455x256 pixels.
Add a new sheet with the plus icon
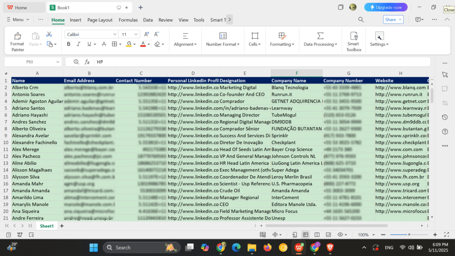pyautogui.click(x=62, y=226)
